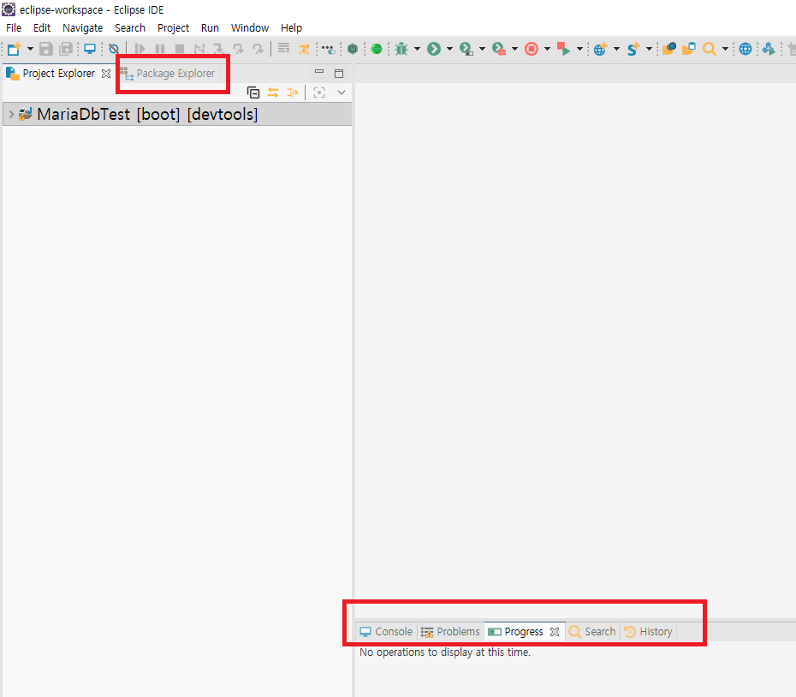Open the Coverage dropdown arrow
The image size is (796, 697).
pos(482,49)
